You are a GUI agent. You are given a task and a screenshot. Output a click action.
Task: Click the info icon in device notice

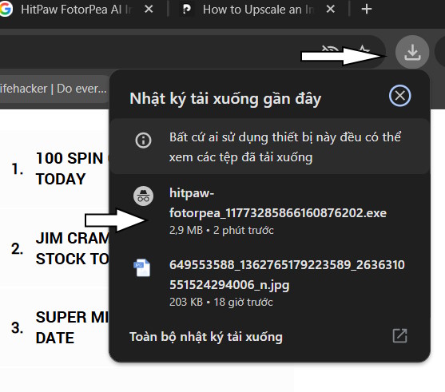[143, 141]
